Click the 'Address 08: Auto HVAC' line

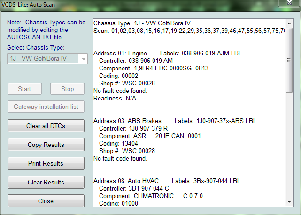pyautogui.click(x=167, y=181)
